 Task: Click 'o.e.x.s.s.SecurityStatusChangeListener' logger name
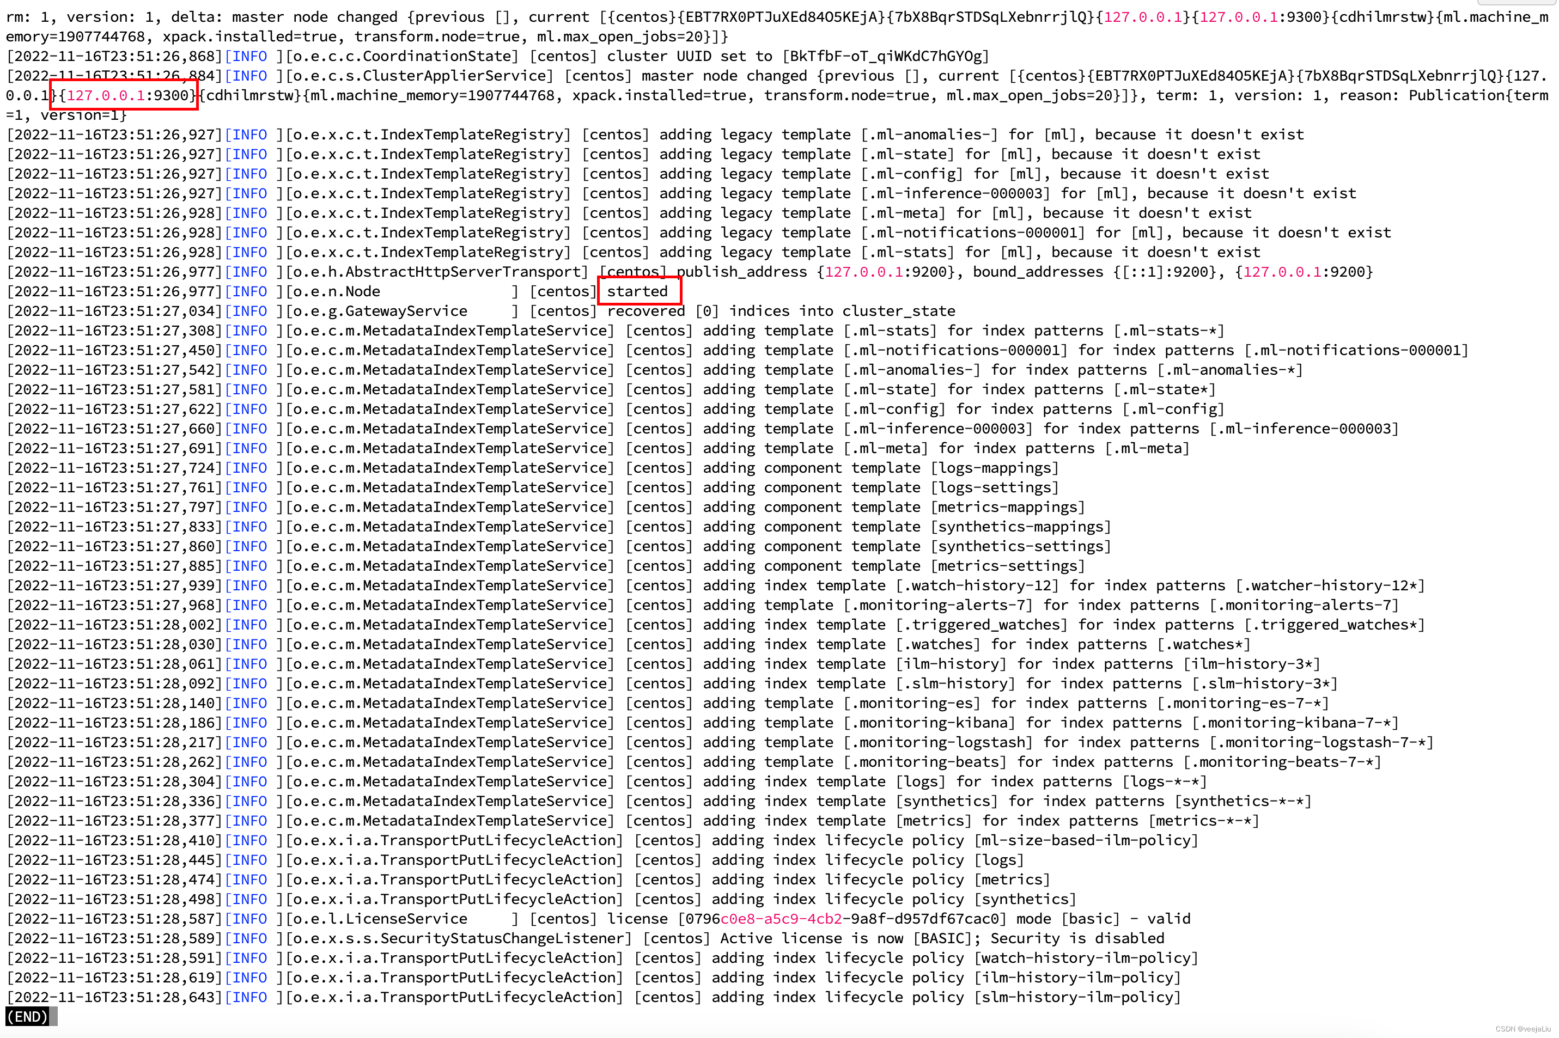tap(459, 939)
